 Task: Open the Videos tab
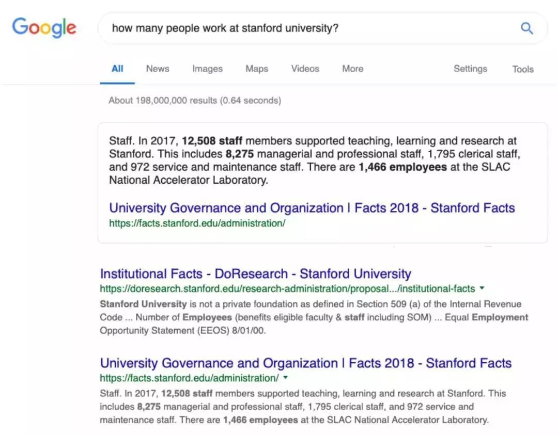pos(305,69)
